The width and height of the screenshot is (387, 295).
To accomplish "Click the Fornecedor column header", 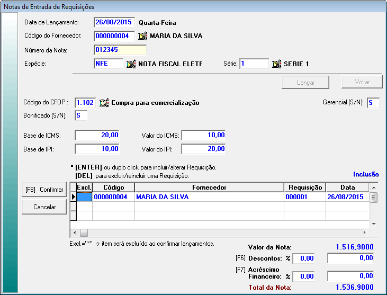I will tap(209, 187).
